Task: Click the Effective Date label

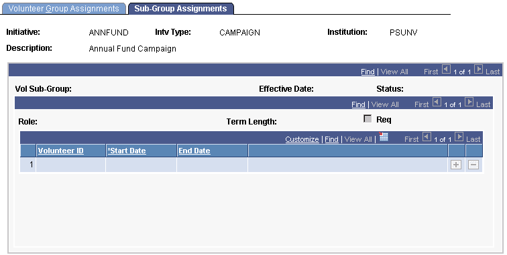Action: pos(286,89)
